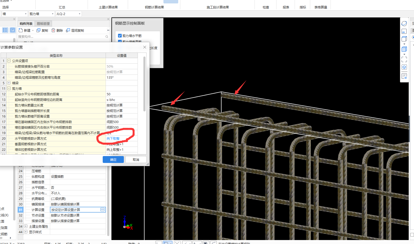Close the component list panel
Image resolution: width=414 pixels, height=244 pixels.
(108, 19)
